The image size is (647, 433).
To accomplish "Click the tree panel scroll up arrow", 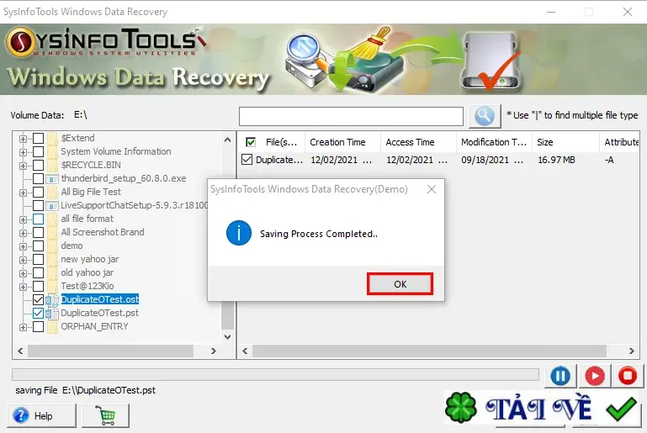I will click(x=227, y=140).
